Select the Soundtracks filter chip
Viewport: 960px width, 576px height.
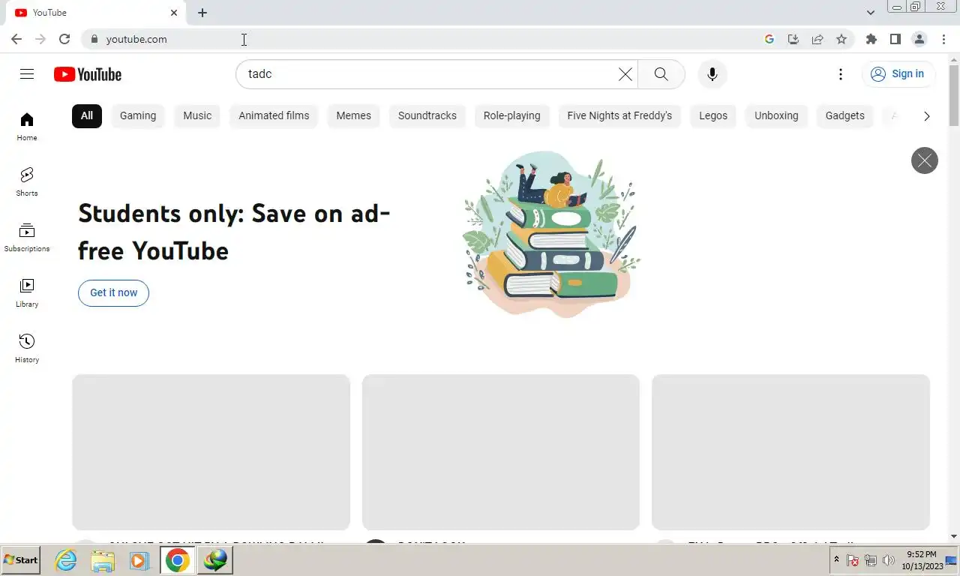coord(427,115)
